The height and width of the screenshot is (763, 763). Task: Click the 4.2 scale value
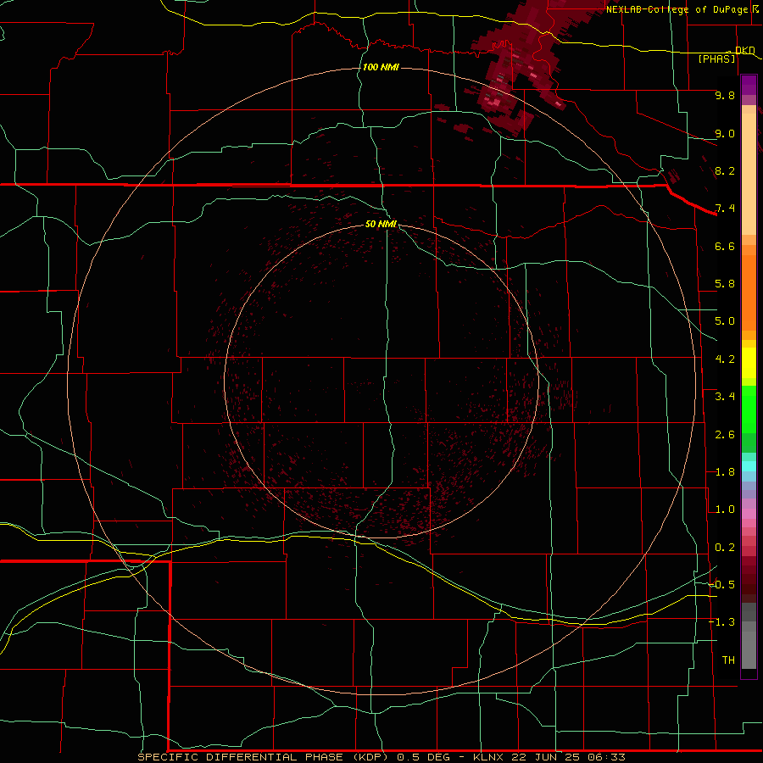point(725,359)
